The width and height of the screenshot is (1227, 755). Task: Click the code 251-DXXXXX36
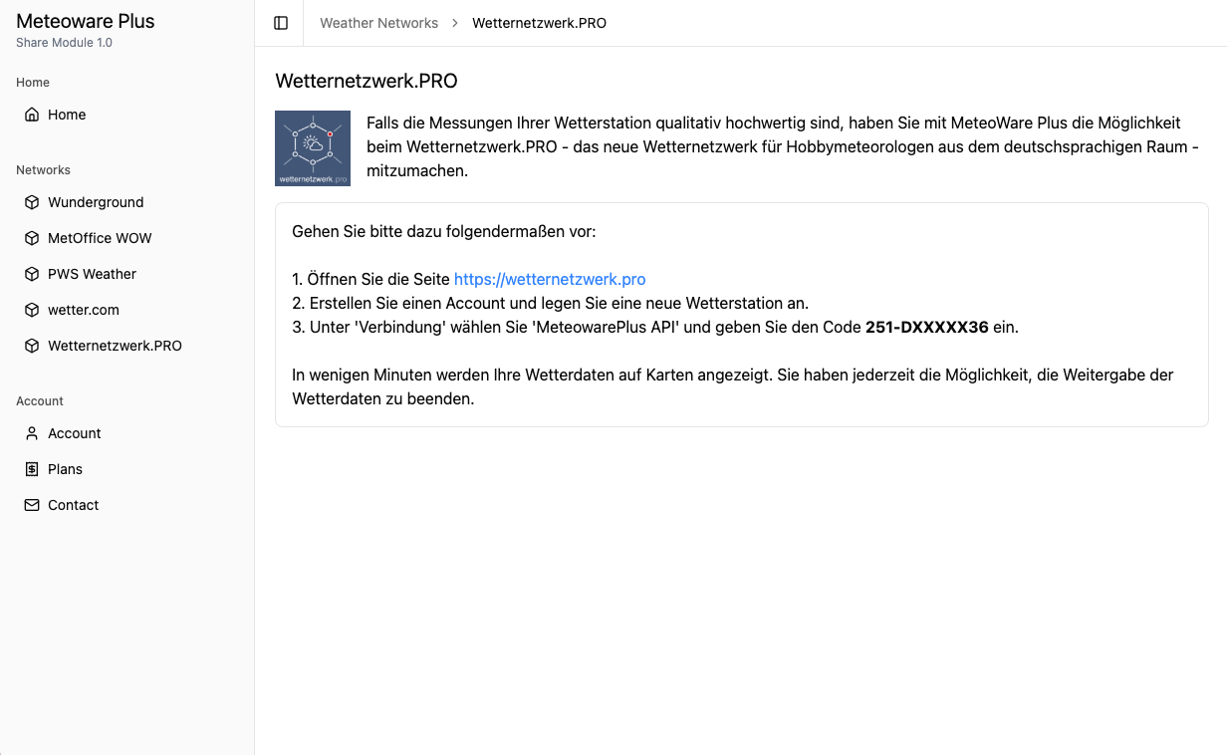click(927, 327)
